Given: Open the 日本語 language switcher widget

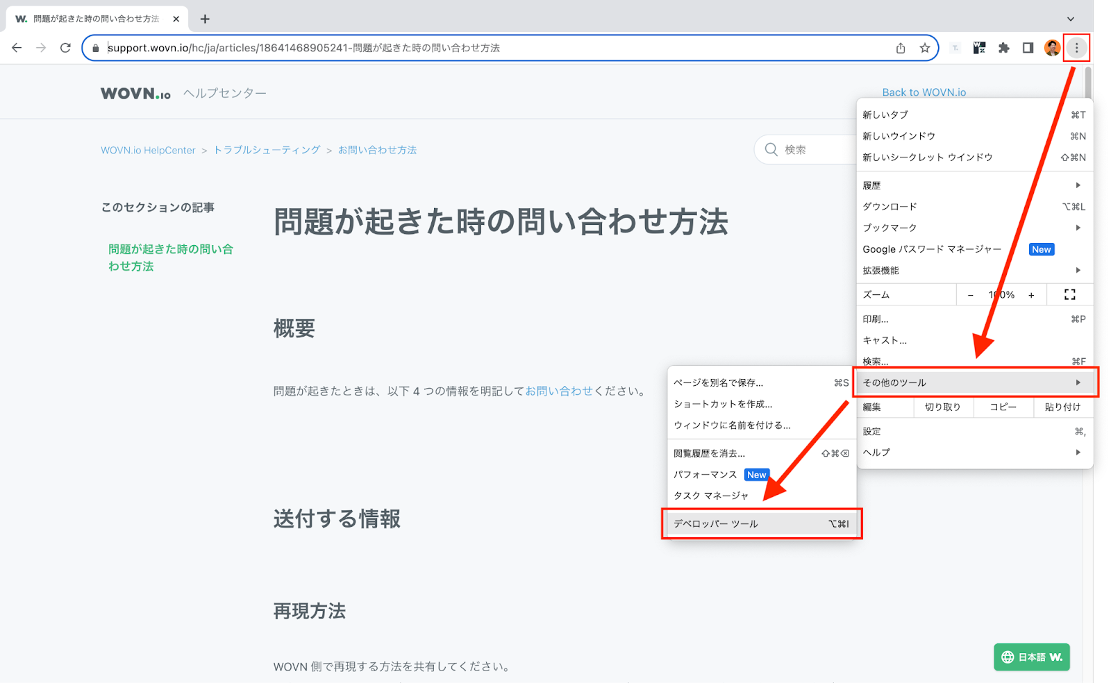Looking at the screenshot, I should 1031,657.
